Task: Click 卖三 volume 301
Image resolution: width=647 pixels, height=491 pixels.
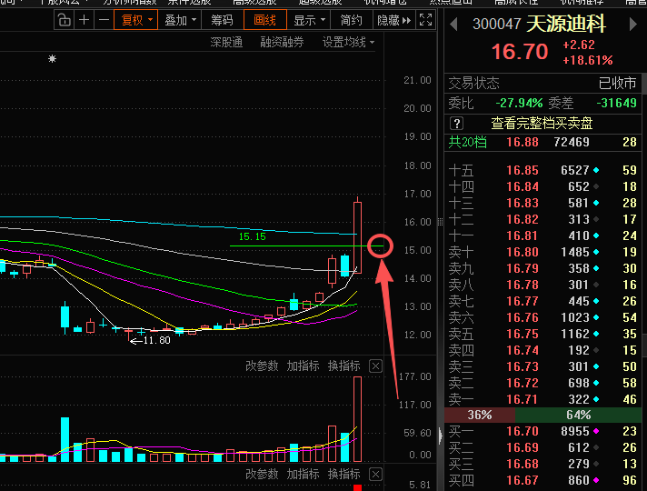Action: [579, 366]
